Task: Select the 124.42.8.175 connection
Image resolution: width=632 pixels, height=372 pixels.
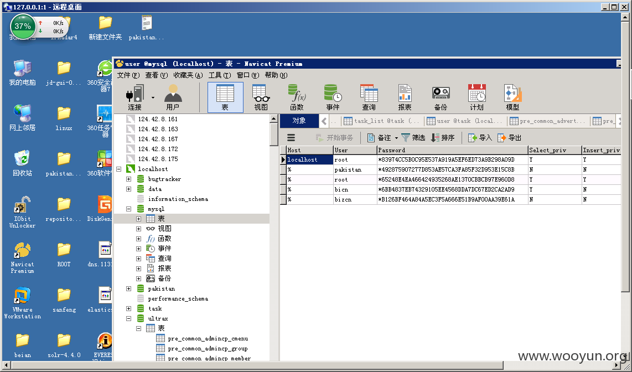Action: click(x=158, y=159)
